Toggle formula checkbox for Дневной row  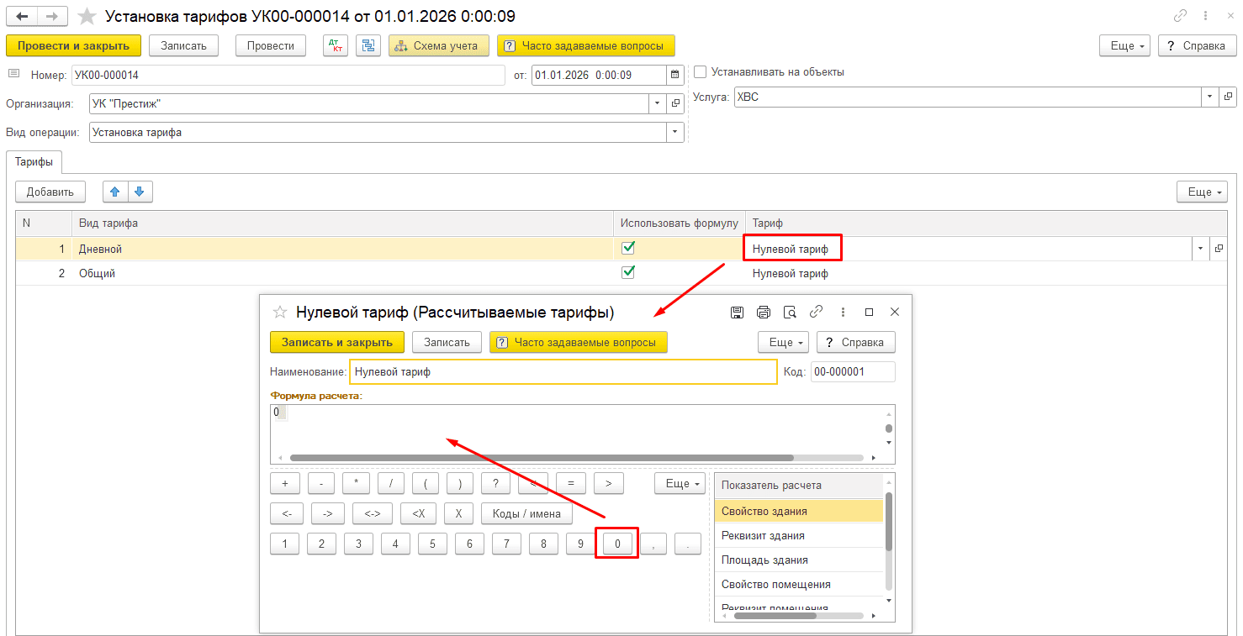click(x=627, y=248)
